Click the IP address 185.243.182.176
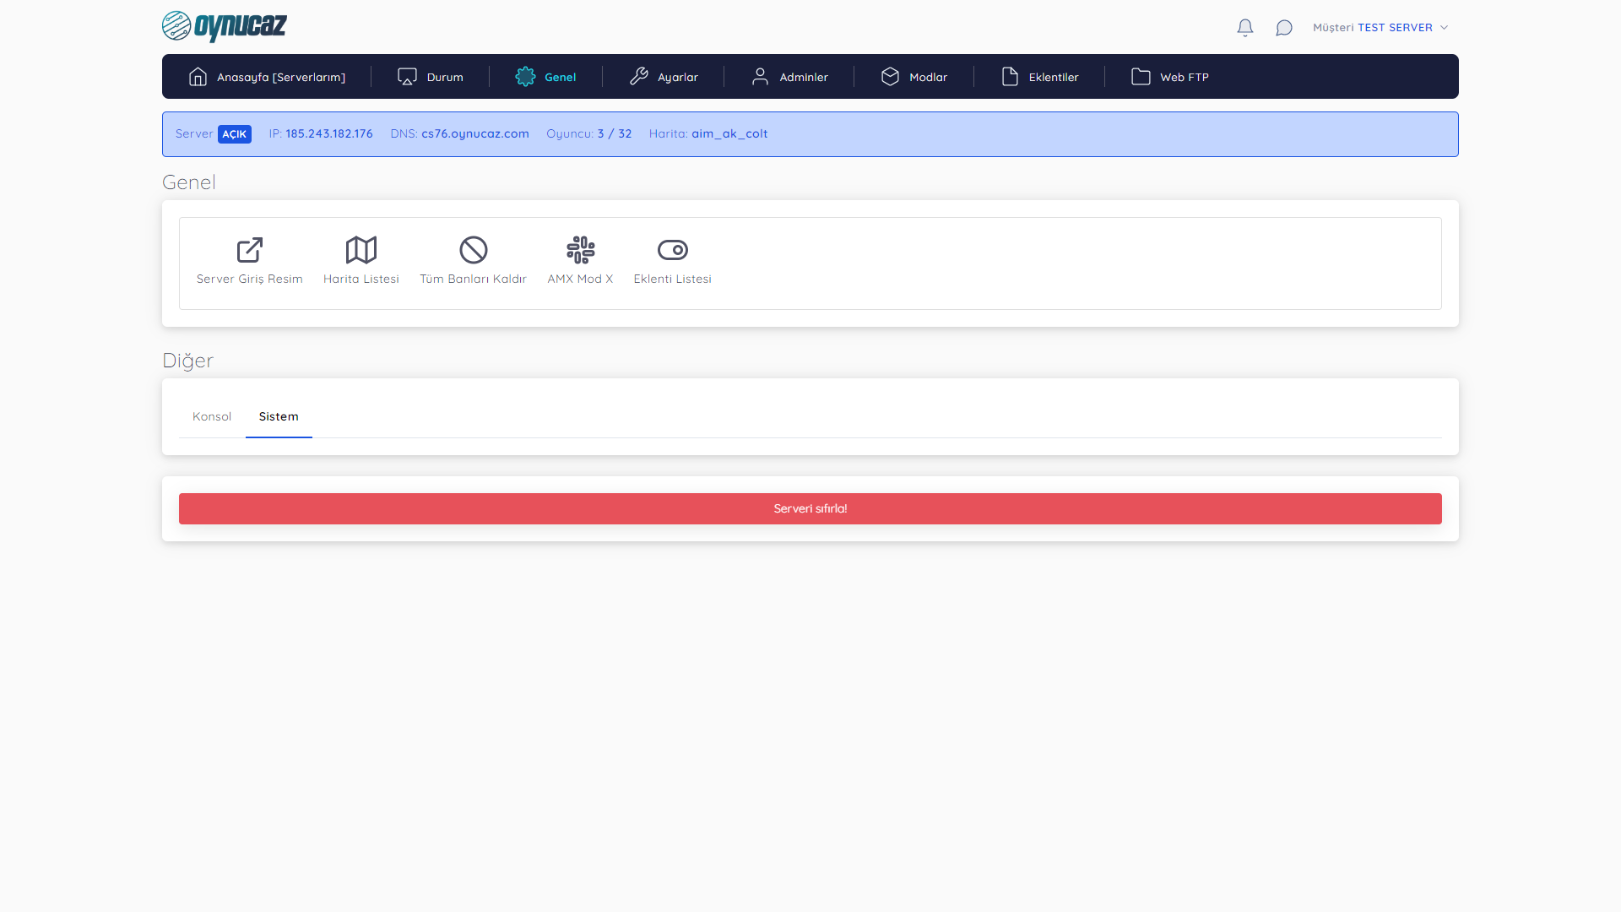The image size is (1621, 912). tap(329, 133)
